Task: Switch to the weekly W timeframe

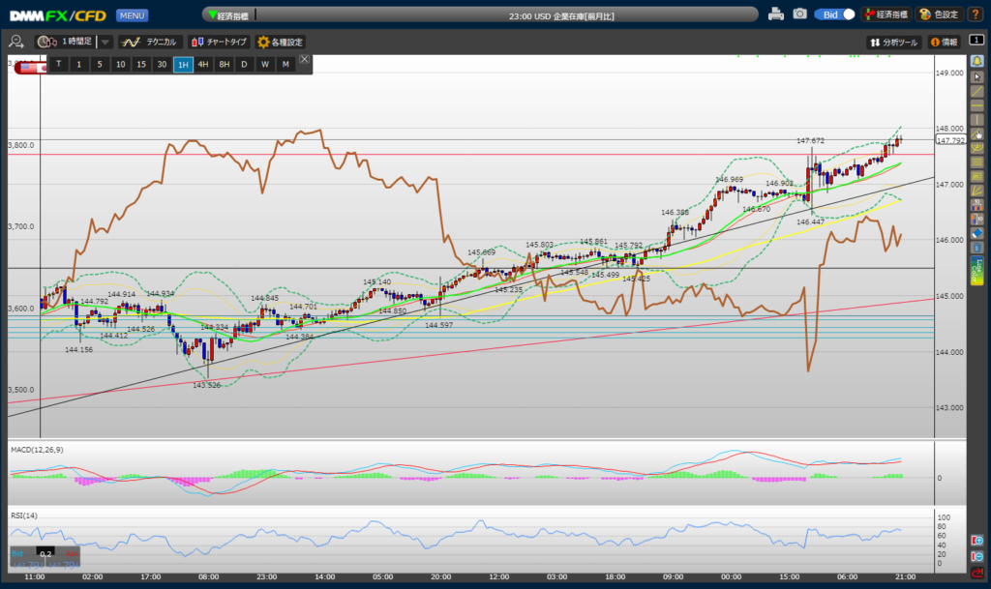Action: 264,64
